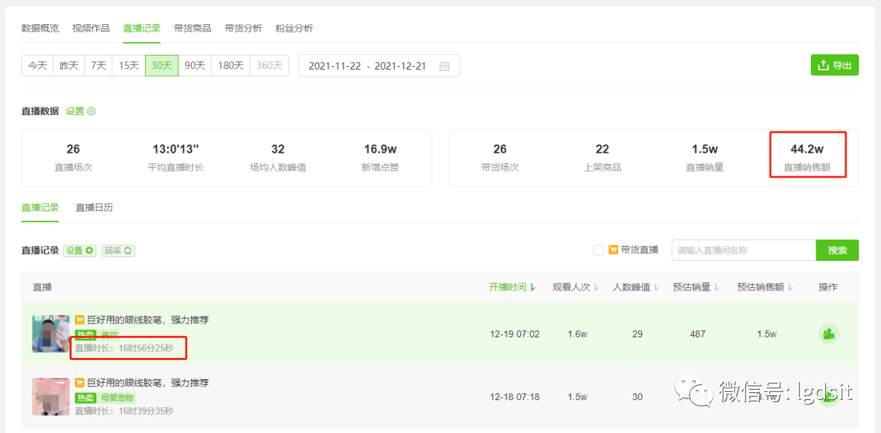
Task: Switch to 直播日历 tab
Action: pos(94,207)
